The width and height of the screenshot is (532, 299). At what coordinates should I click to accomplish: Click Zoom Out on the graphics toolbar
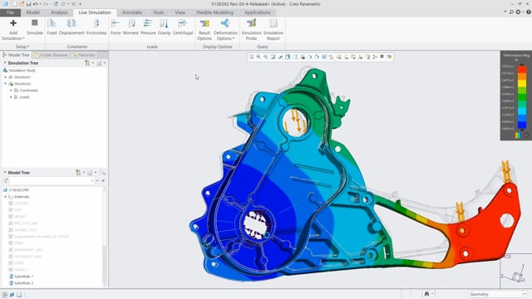(x=266, y=57)
